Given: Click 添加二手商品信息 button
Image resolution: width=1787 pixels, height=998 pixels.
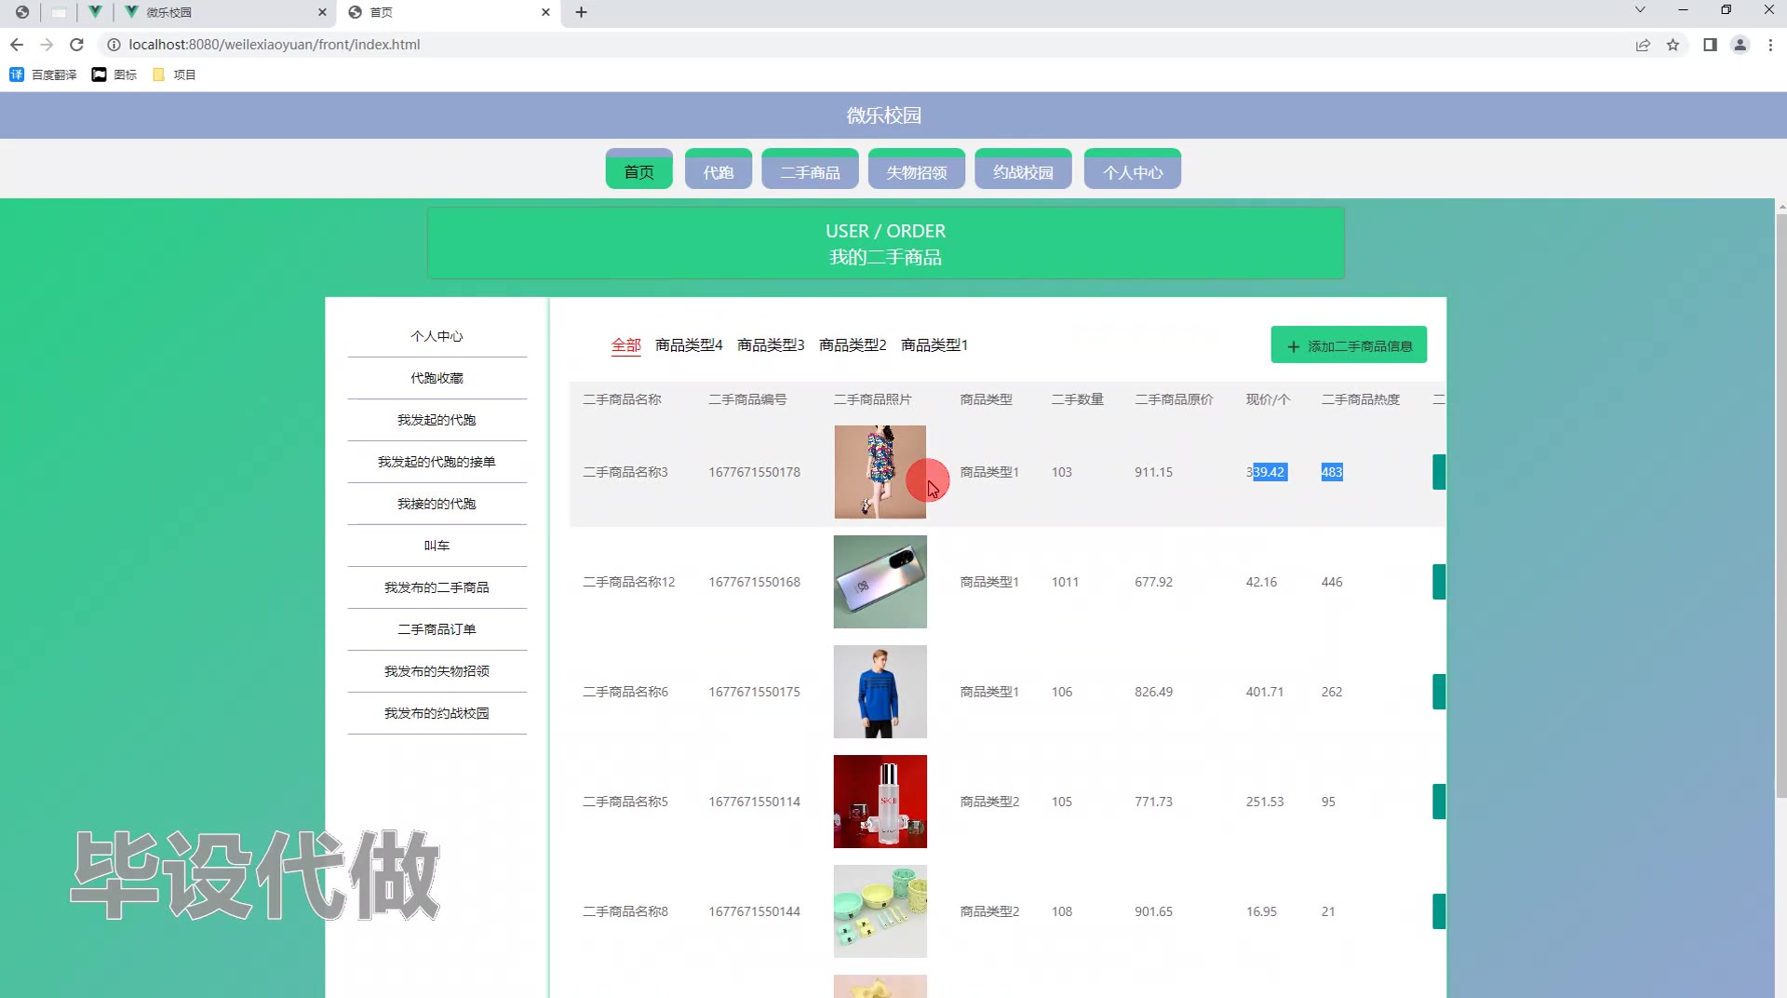Looking at the screenshot, I should click(x=1349, y=345).
